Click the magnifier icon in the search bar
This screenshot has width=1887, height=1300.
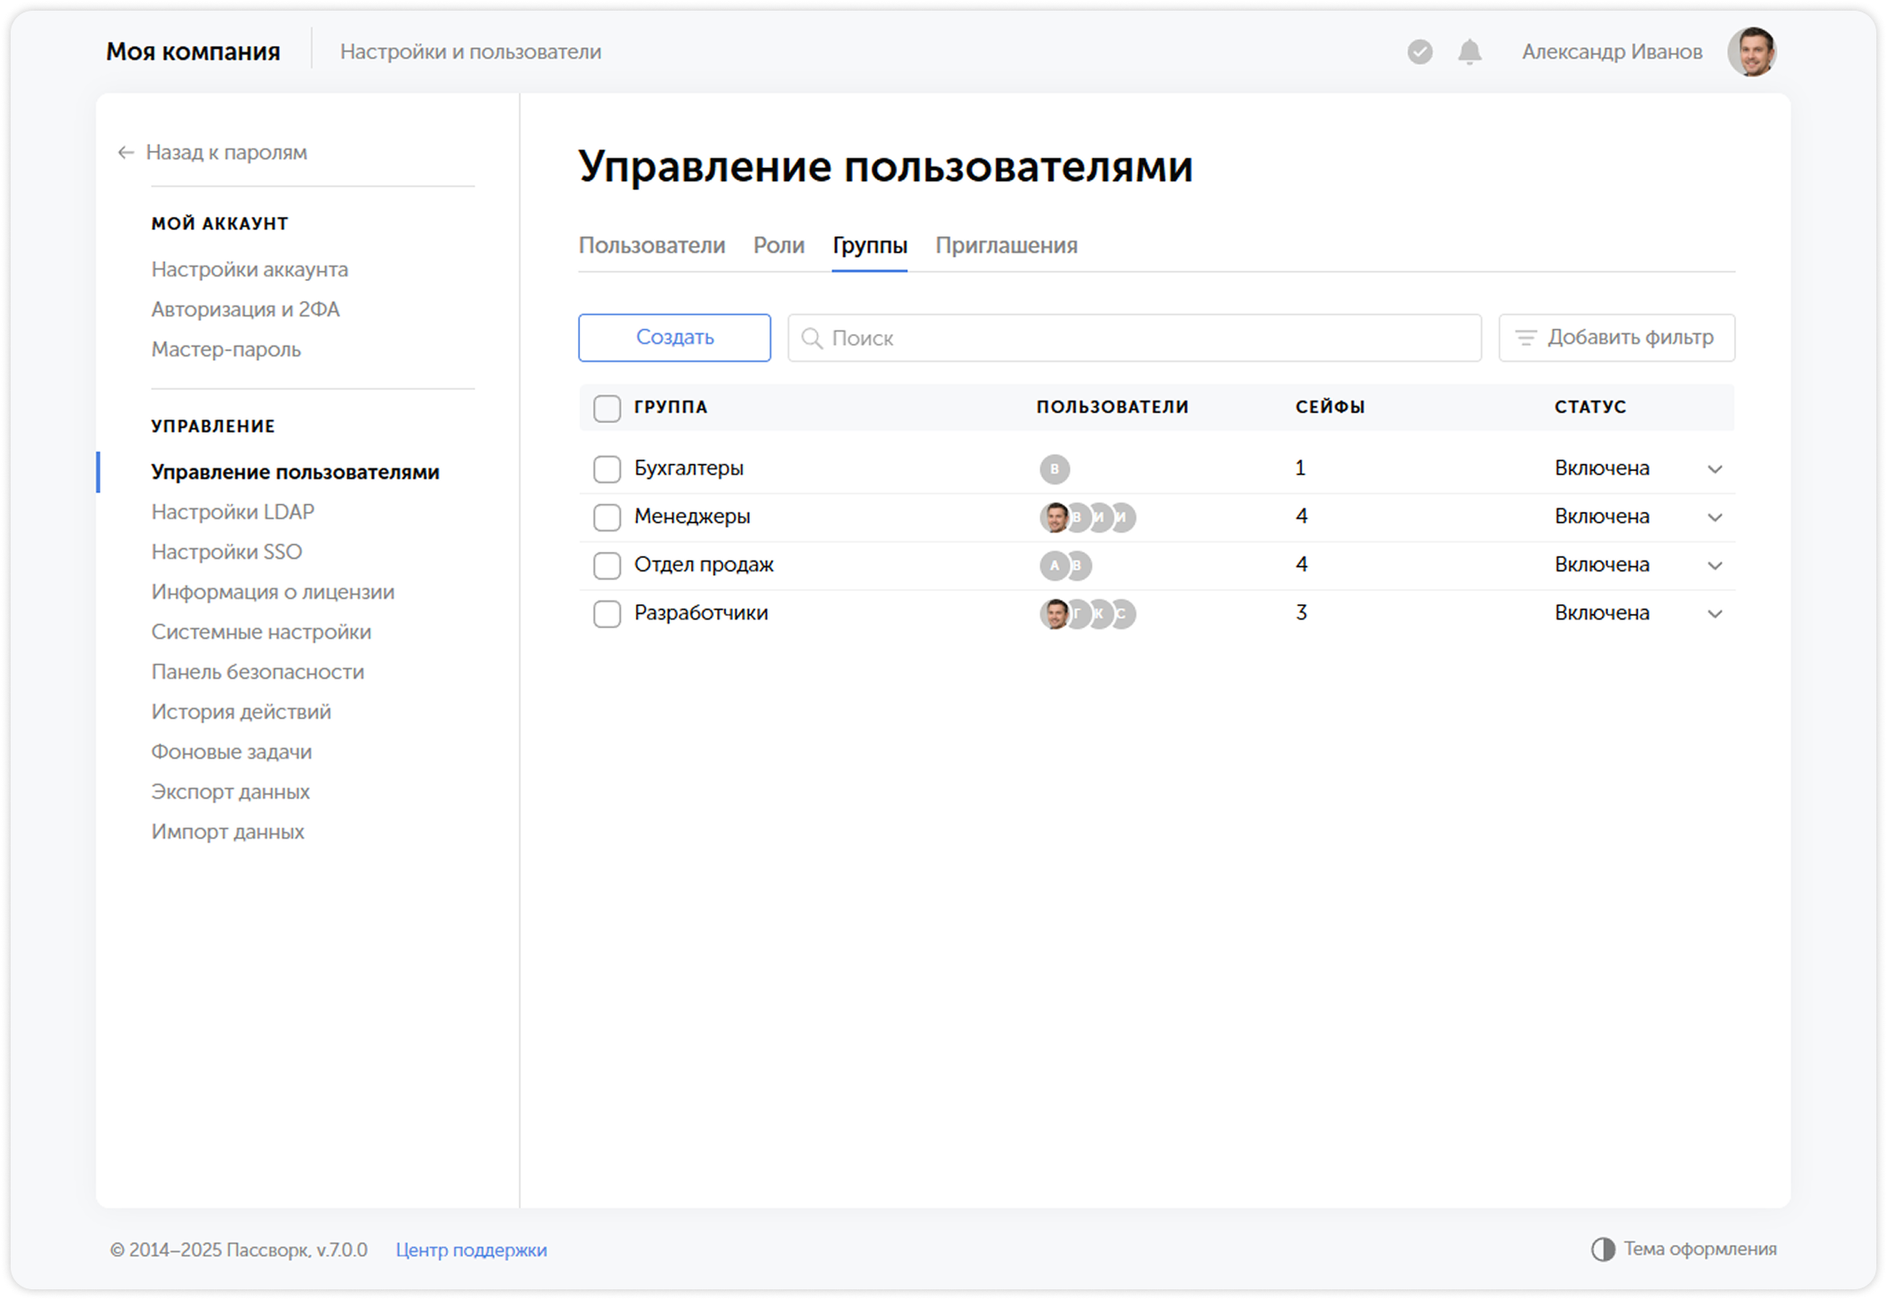point(814,339)
